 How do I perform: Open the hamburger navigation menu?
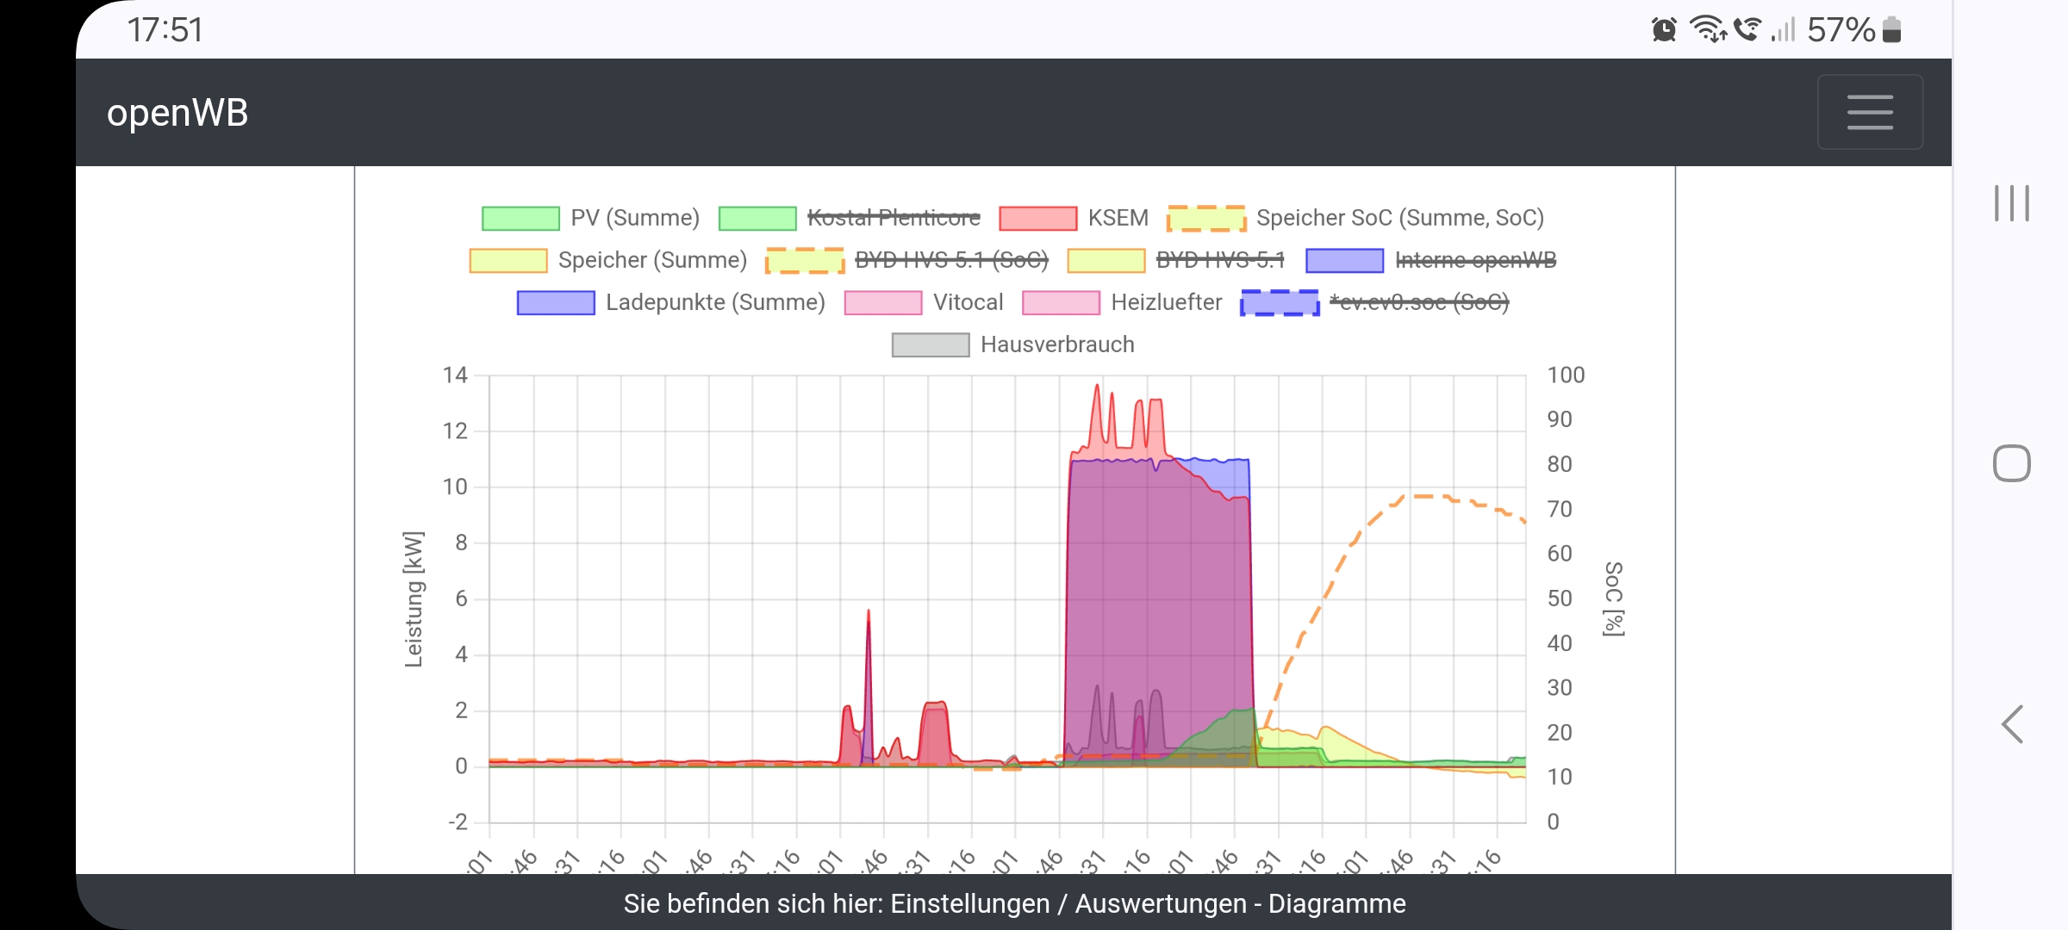click(x=1869, y=112)
